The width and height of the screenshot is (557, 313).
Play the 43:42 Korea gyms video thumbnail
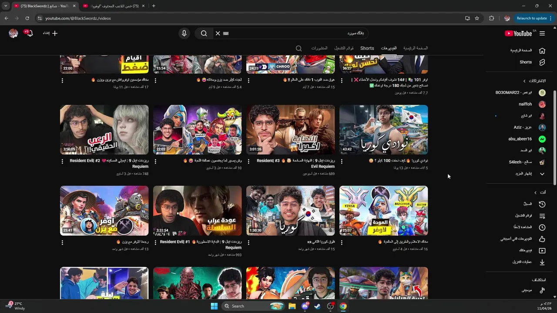383,130
